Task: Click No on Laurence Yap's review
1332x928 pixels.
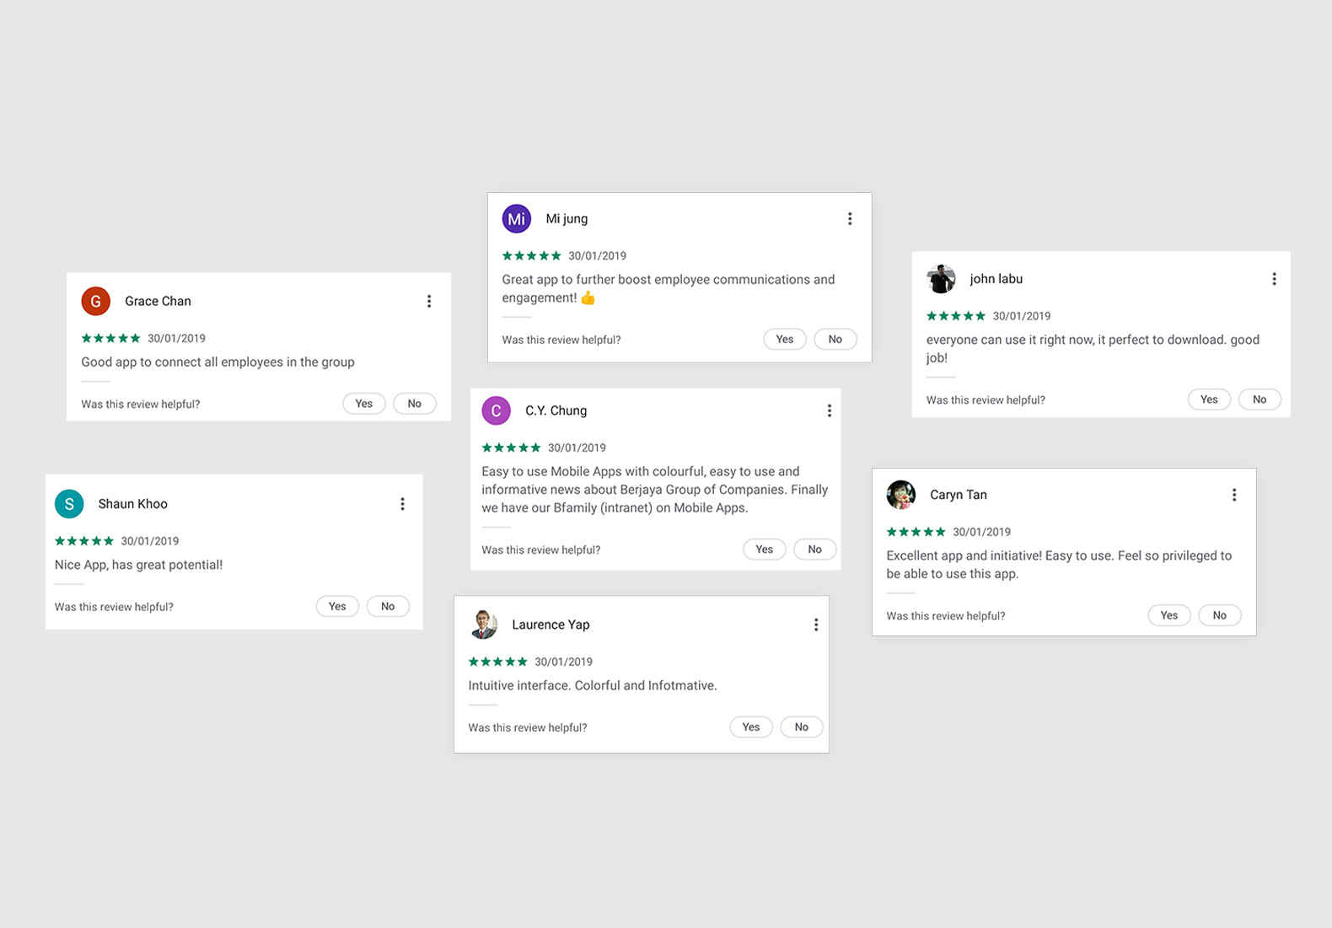Action: (x=802, y=727)
